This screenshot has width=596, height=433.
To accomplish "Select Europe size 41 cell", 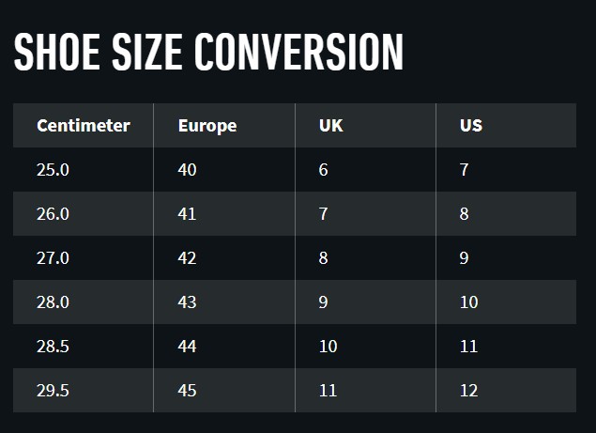I will (x=187, y=214).
